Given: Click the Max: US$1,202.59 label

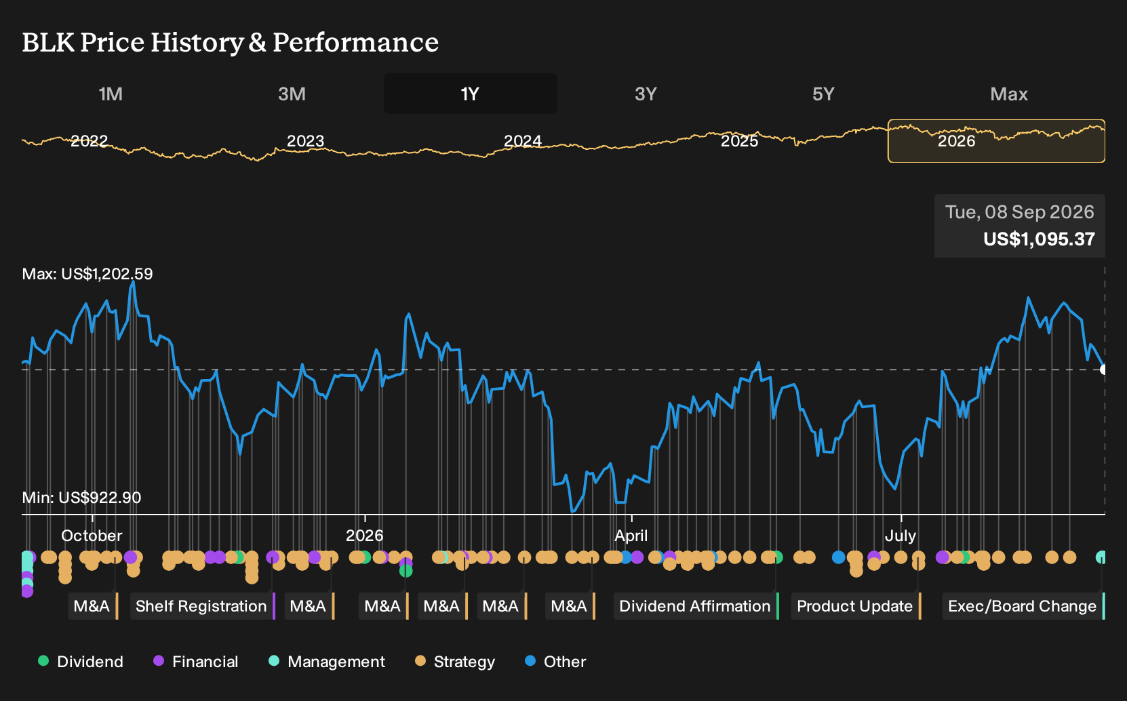Looking at the screenshot, I should (x=87, y=274).
